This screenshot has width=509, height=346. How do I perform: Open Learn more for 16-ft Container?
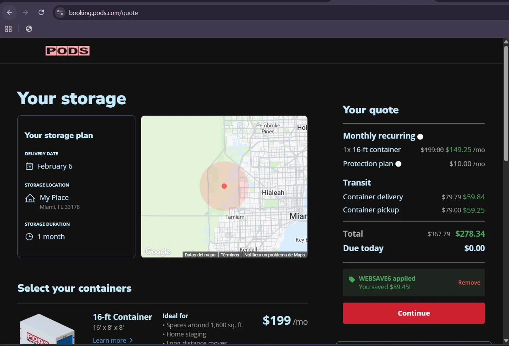[110, 340]
